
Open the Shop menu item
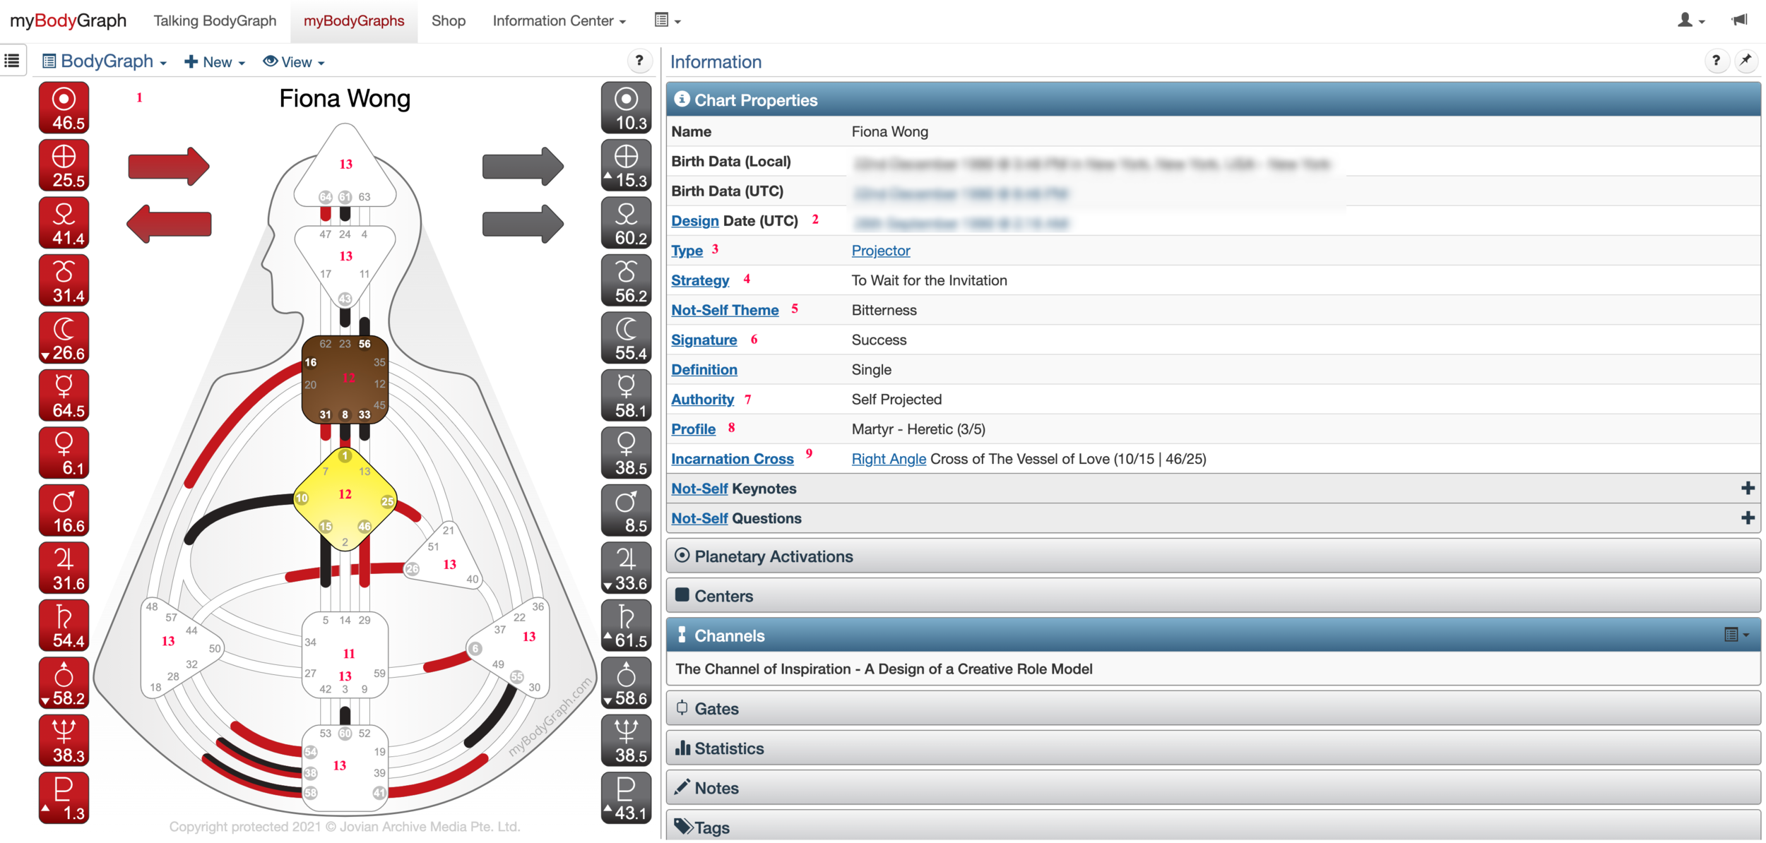click(x=449, y=20)
